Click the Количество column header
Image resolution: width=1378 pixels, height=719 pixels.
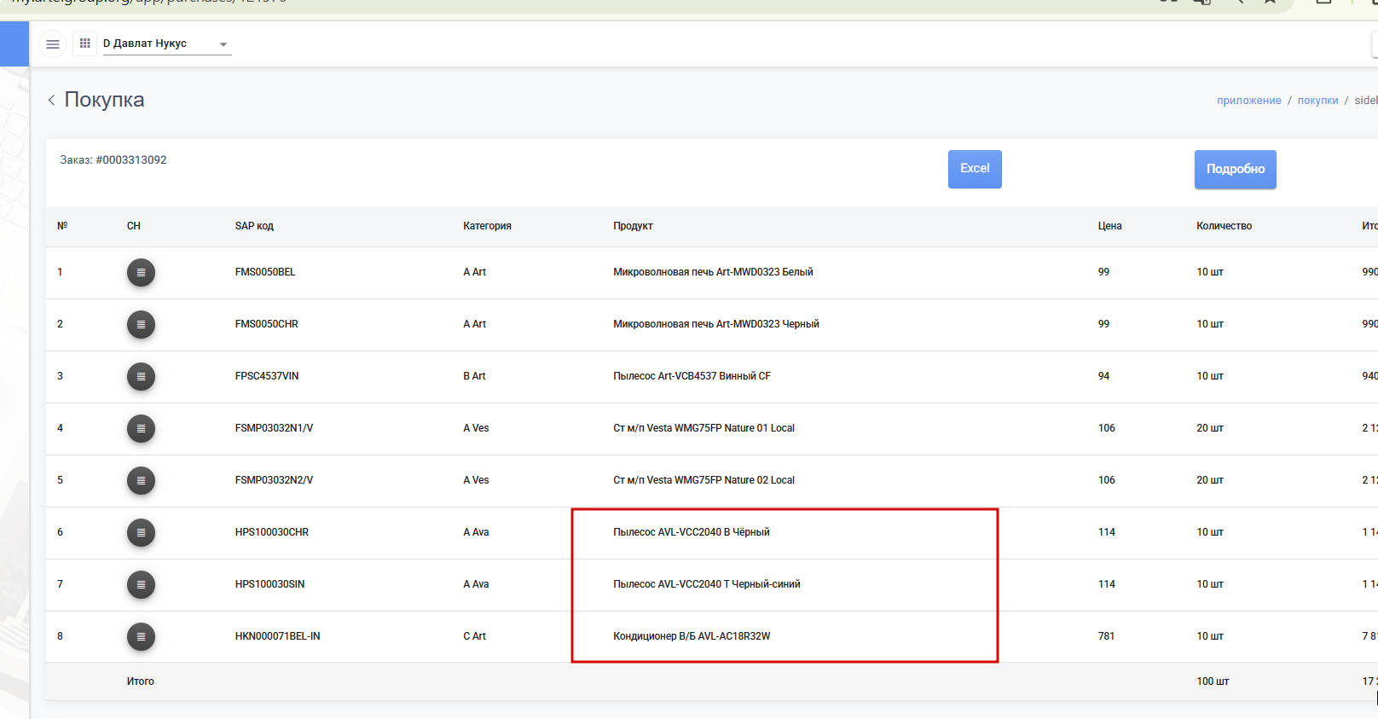pyautogui.click(x=1224, y=226)
